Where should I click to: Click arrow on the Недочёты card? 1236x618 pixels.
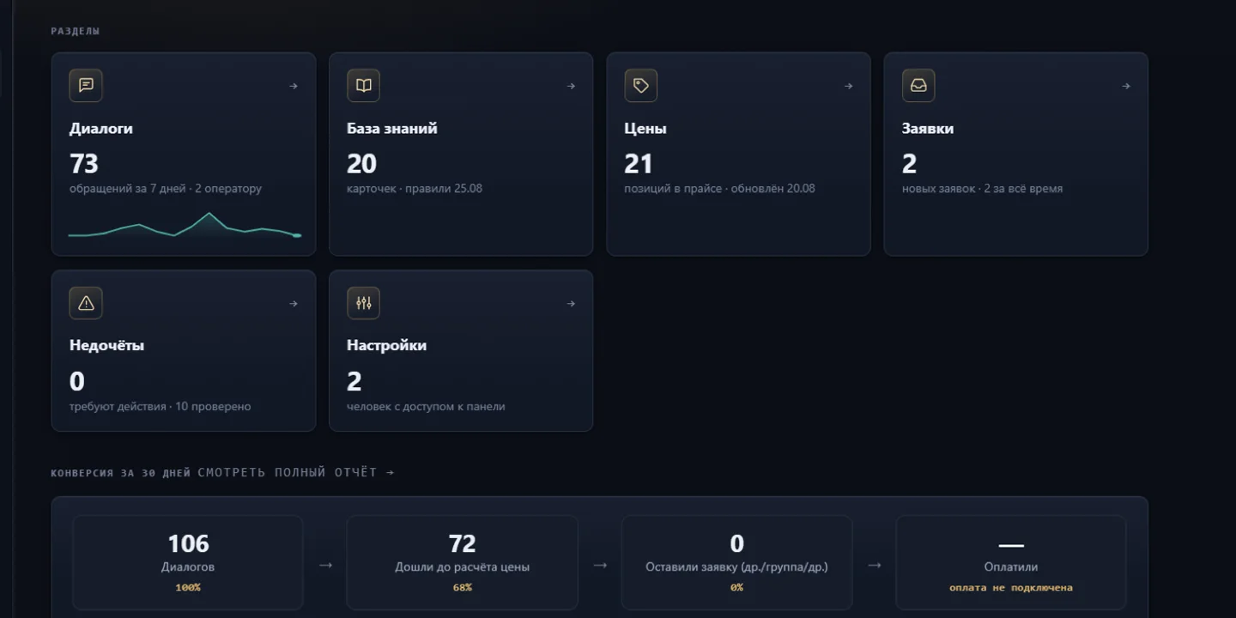[x=294, y=303]
